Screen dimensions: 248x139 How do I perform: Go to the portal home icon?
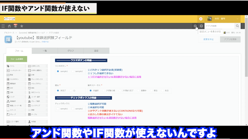click(x=9, y=26)
